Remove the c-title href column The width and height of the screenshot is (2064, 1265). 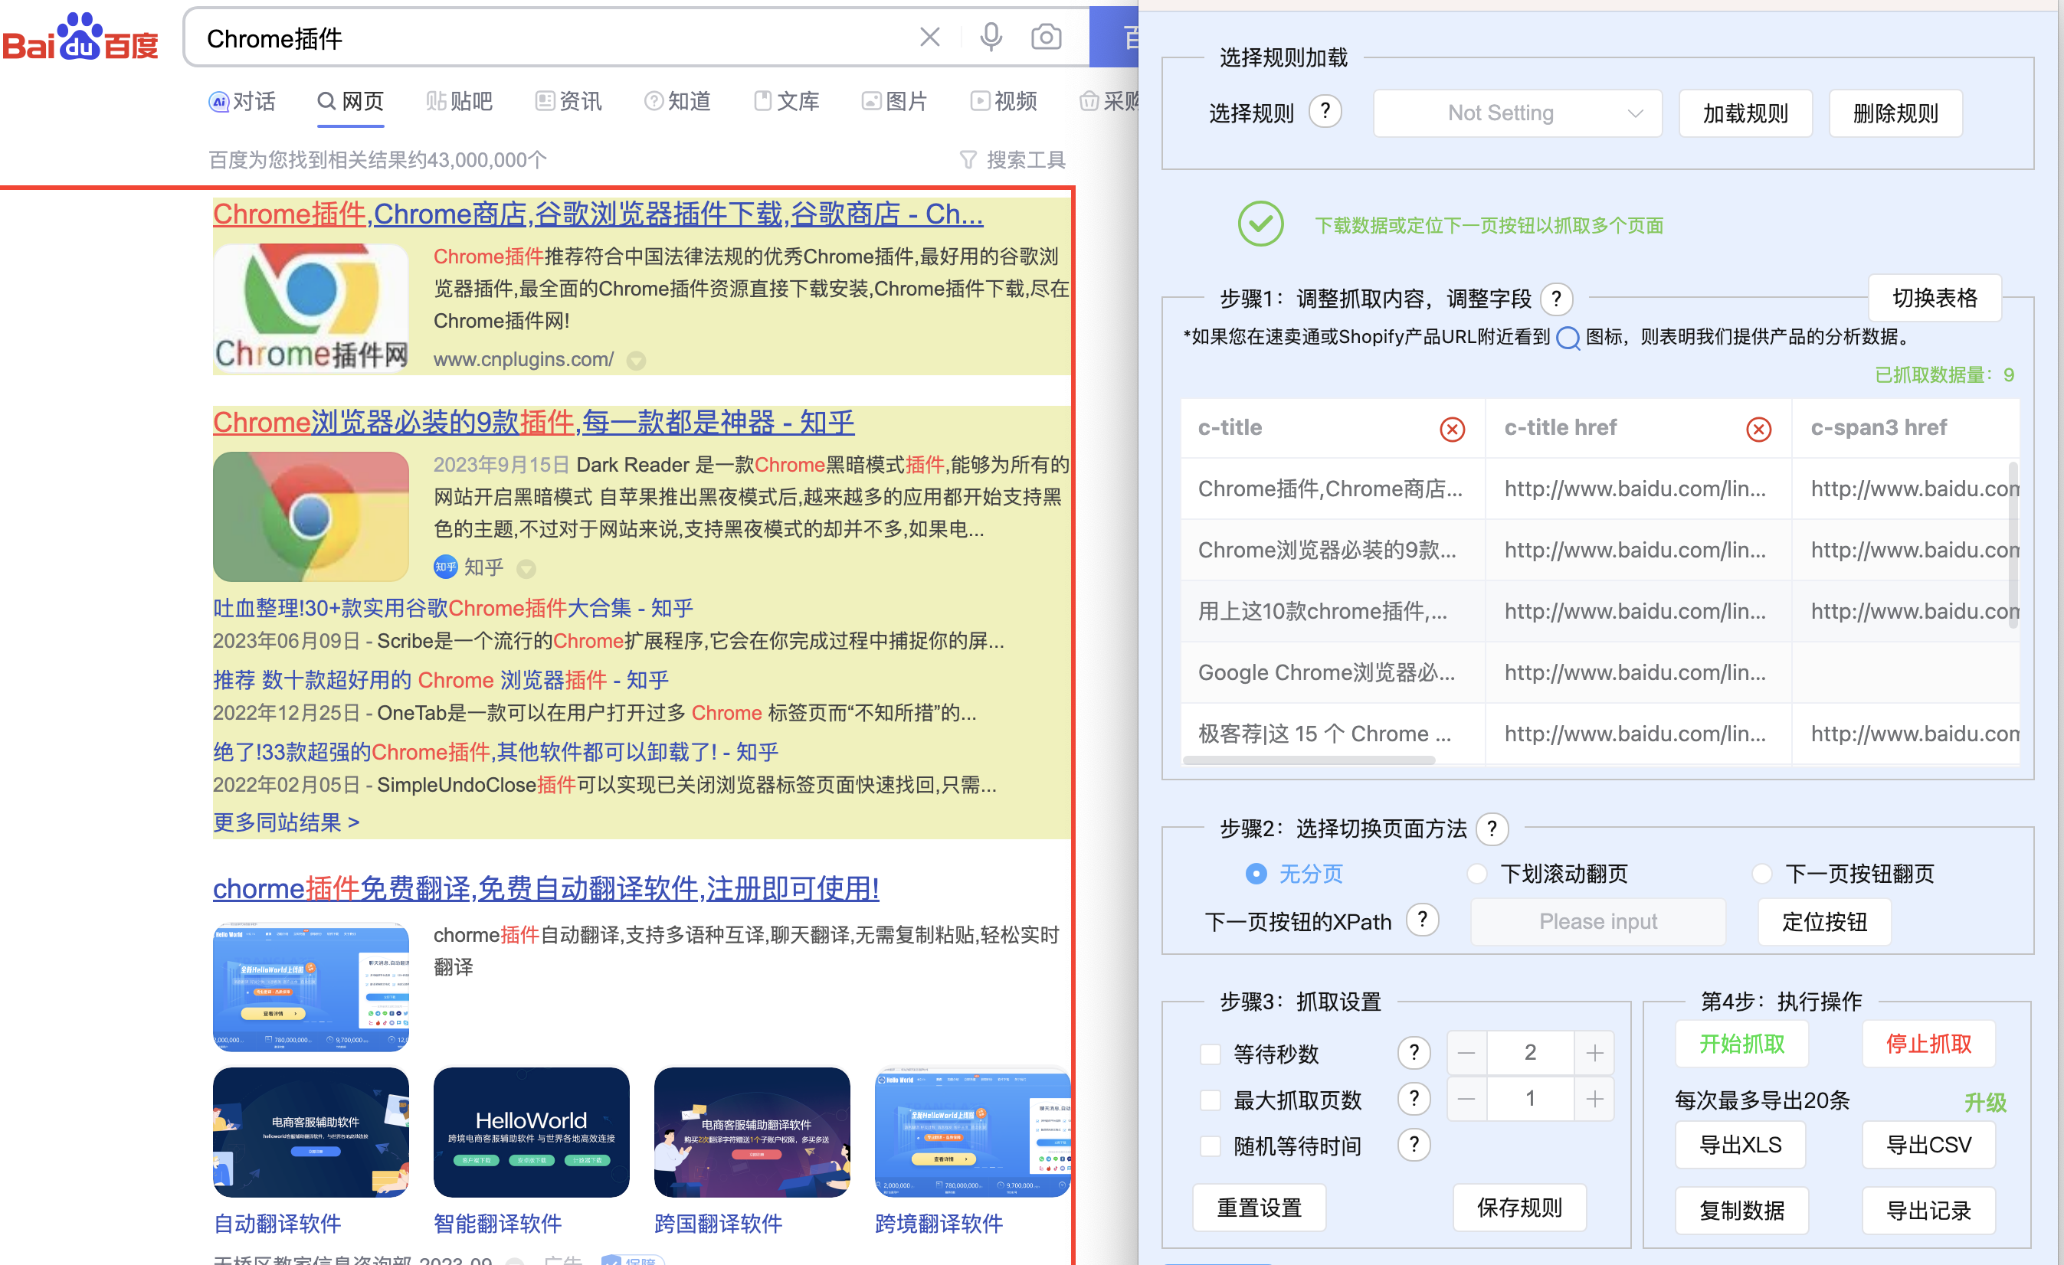tap(1758, 429)
